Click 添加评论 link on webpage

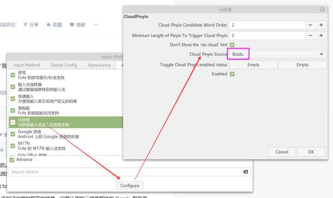[x=7, y=25]
